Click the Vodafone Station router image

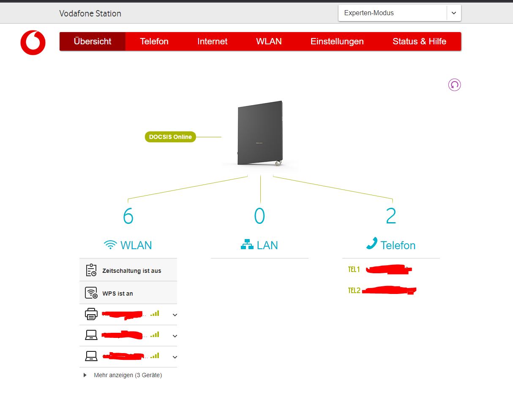260,134
